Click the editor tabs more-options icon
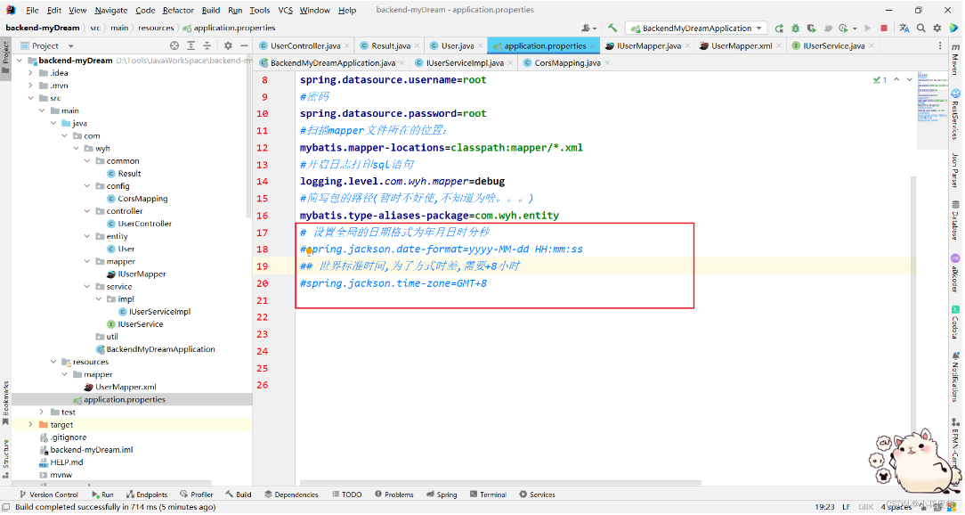Viewport: 965px width, 515px height. point(940,45)
